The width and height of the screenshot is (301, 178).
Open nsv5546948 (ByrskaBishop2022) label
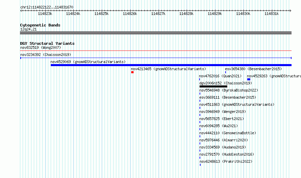tap(229, 90)
